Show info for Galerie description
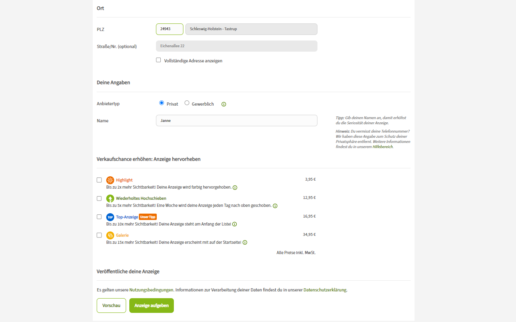Viewport: 516px width, 322px height. click(245, 243)
